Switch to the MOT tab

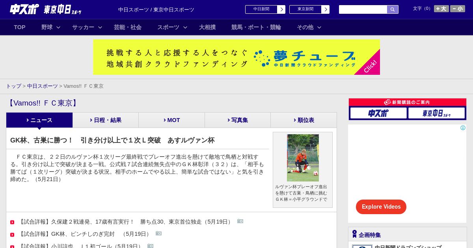tap(171, 120)
